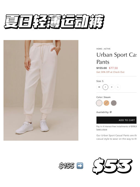
Task: Choose the Steam white color swatch
Action: click(99, 103)
